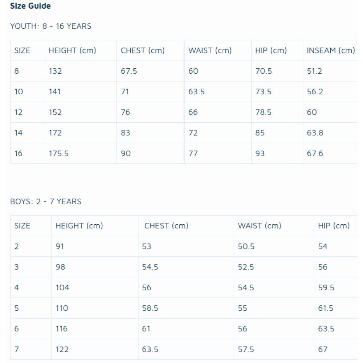Select the 59.5 hip value for size 4
The width and height of the screenshot is (363, 363).
336,287
